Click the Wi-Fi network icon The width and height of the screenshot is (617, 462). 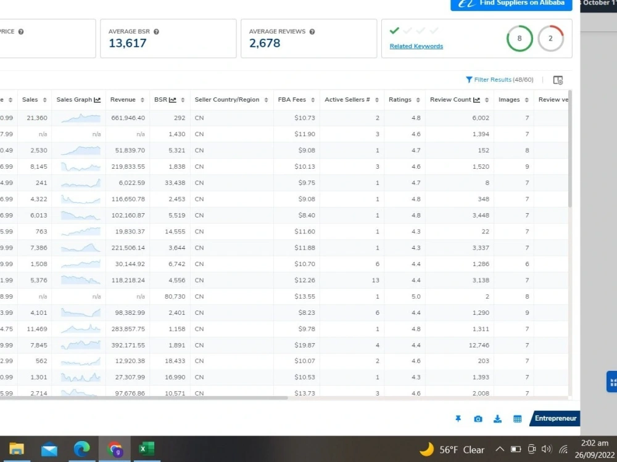(563, 449)
